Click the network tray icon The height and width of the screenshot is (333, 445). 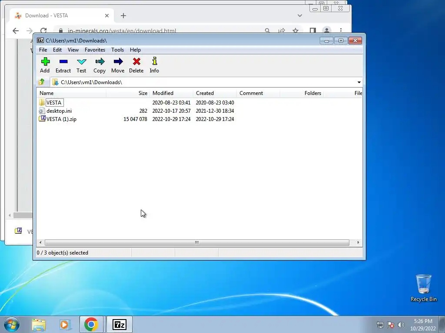380,325
